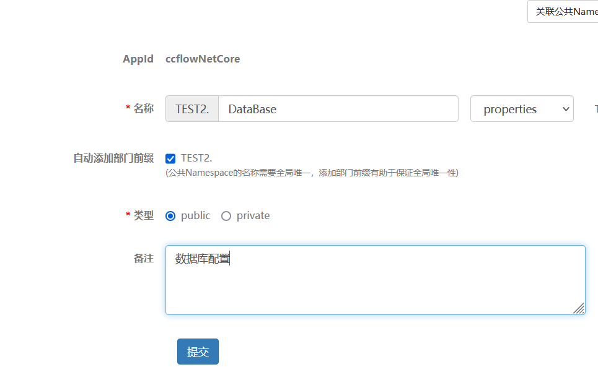Click the 备注 field label

[x=143, y=258]
